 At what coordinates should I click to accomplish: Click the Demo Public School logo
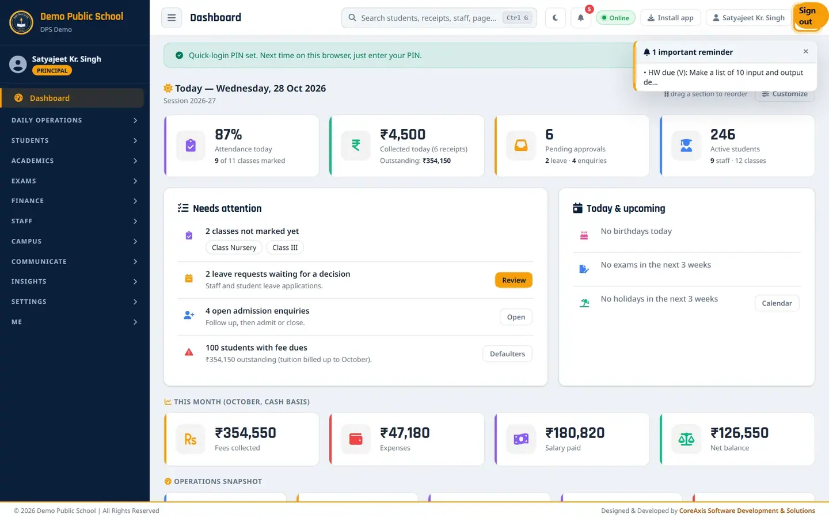pos(21,22)
